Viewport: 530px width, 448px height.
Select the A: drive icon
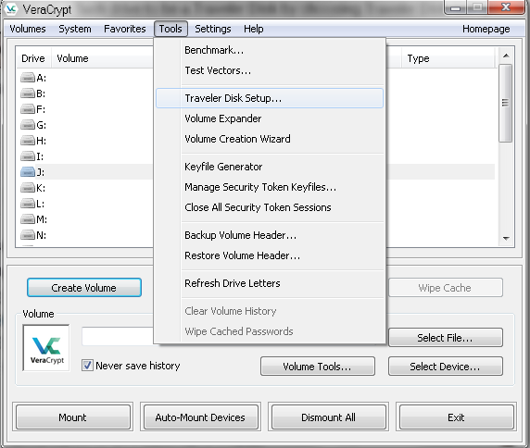(x=28, y=78)
